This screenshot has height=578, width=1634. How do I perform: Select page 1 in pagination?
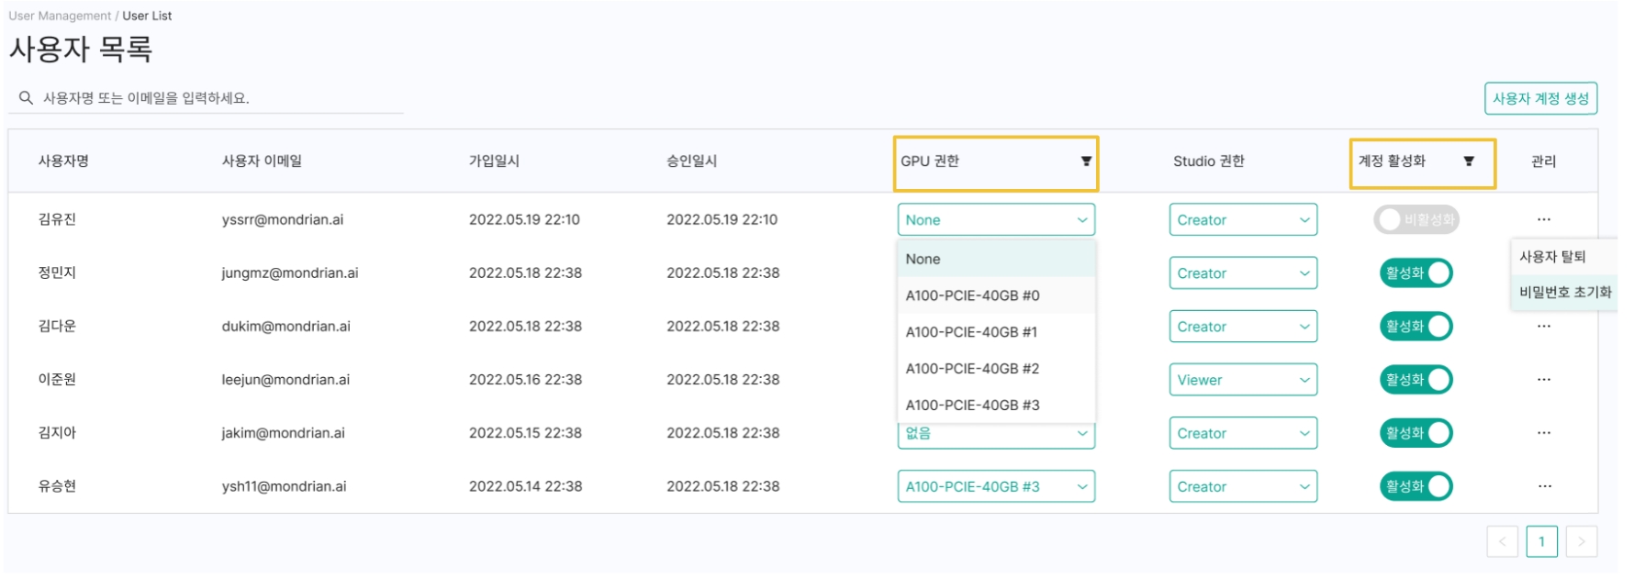1541,541
